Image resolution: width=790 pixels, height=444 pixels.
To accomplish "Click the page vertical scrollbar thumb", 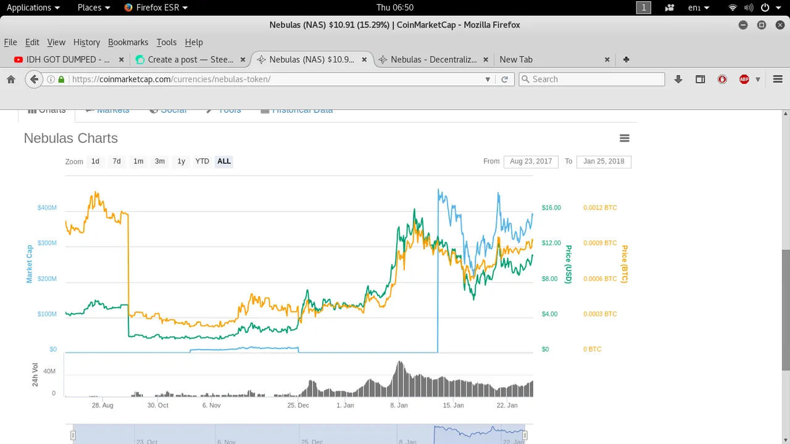I will [x=786, y=310].
